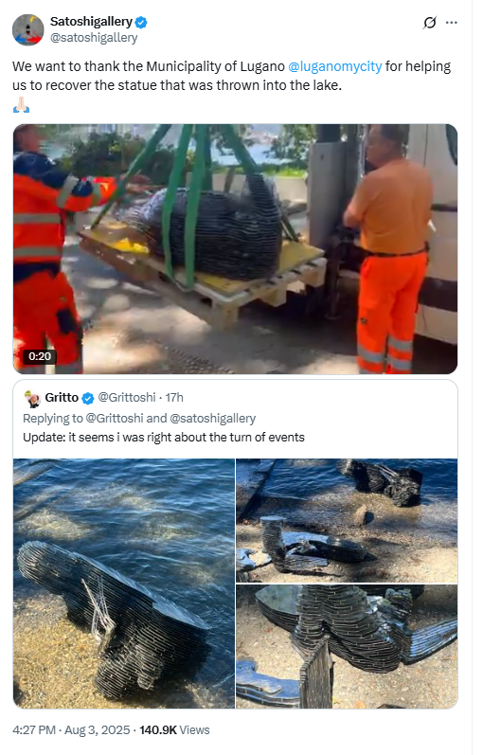This screenshot has height=755, width=483.
Task: Open the @satoshigallery handle link
Action: (x=94, y=38)
